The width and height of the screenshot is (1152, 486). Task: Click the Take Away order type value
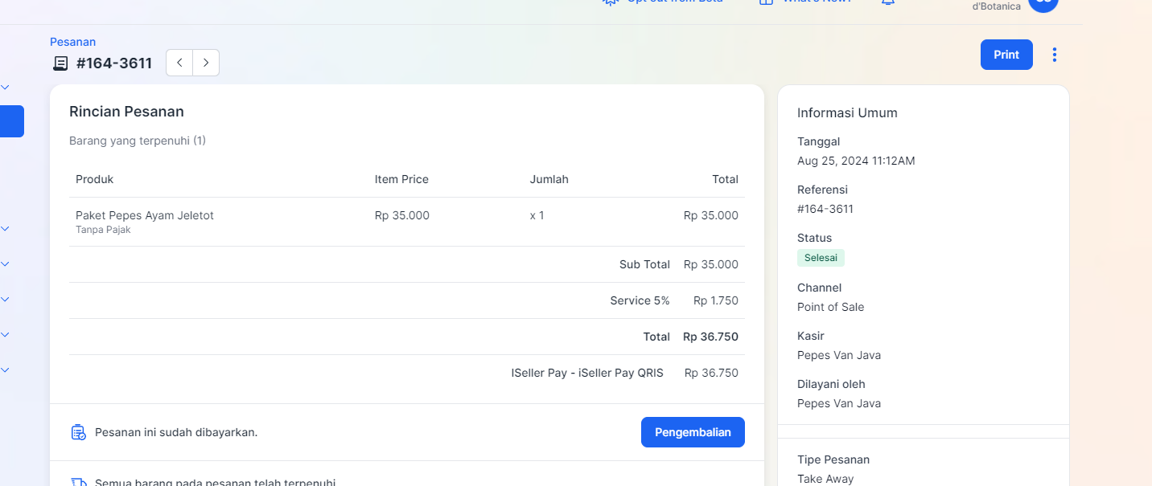(825, 479)
